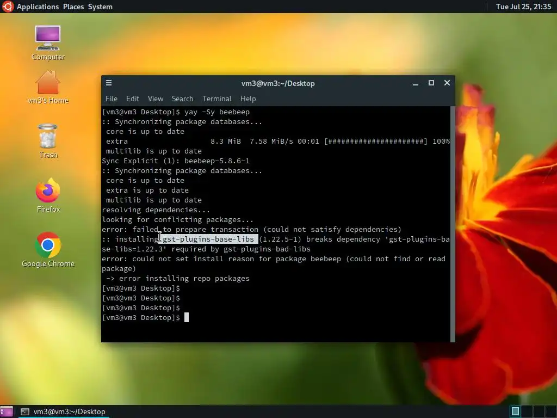
Task: Close the terminal window
Action: [447, 83]
